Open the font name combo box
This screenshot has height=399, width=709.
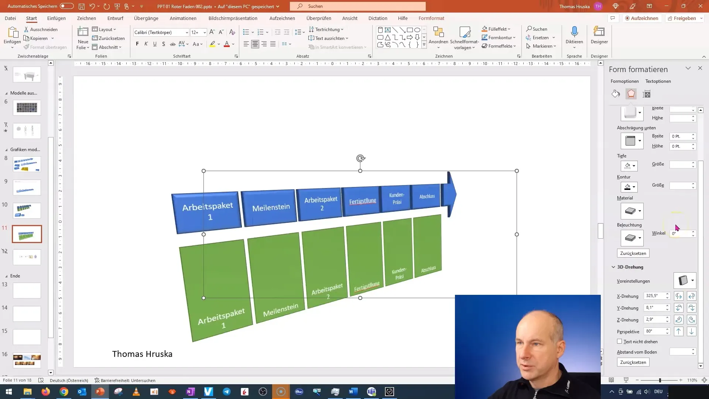pos(161,32)
